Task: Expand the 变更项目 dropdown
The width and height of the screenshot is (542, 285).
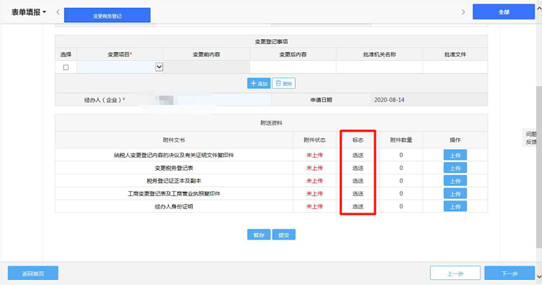Action: 159,67
